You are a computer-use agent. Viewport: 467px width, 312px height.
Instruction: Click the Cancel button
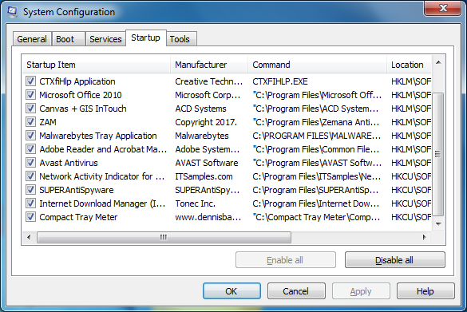(x=296, y=291)
